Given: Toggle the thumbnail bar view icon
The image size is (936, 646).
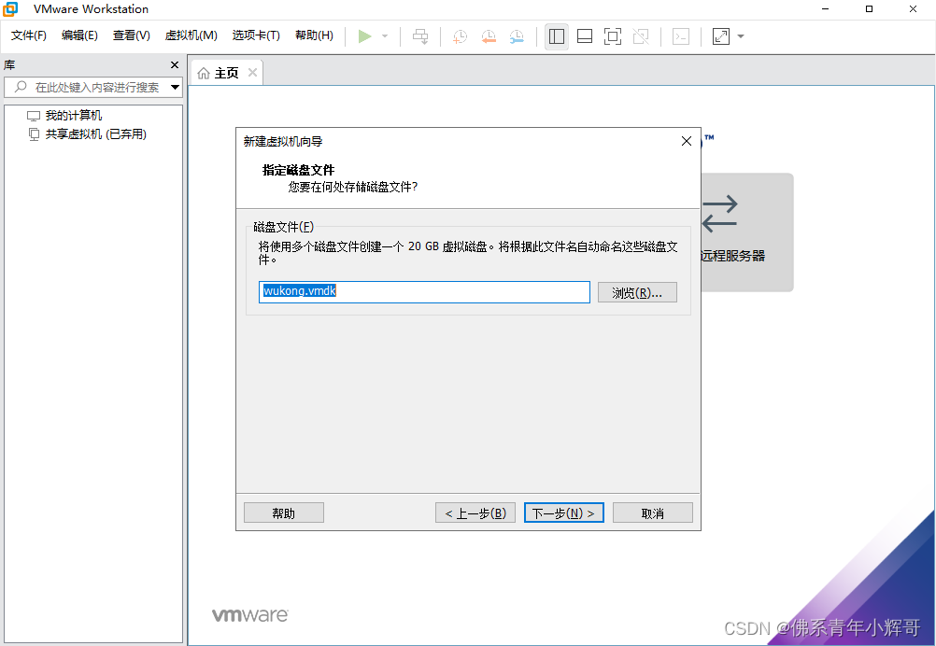Looking at the screenshot, I should coord(585,36).
